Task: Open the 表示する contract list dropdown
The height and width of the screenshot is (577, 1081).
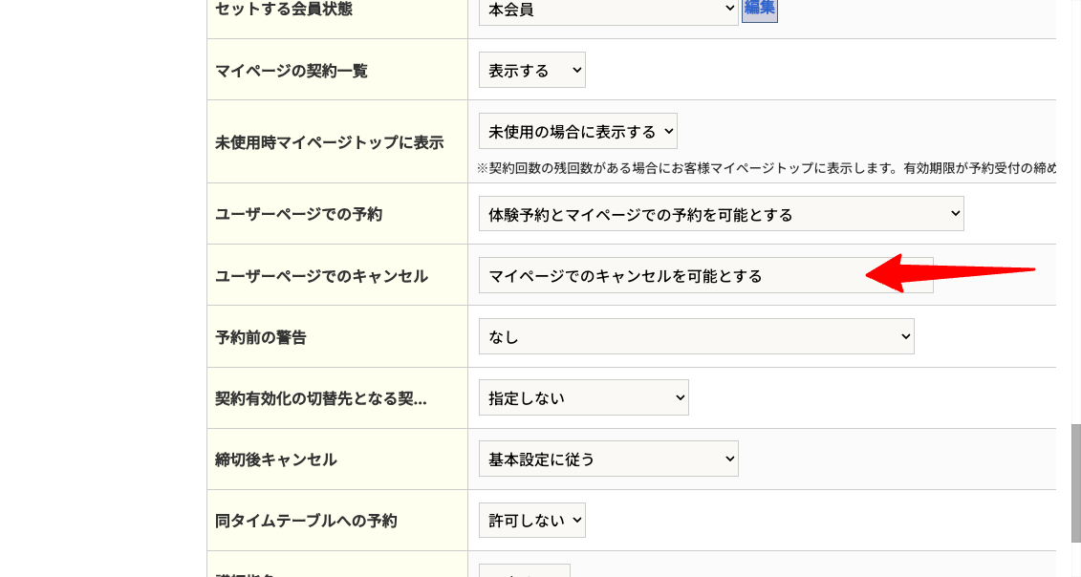Action: pyautogui.click(x=531, y=71)
